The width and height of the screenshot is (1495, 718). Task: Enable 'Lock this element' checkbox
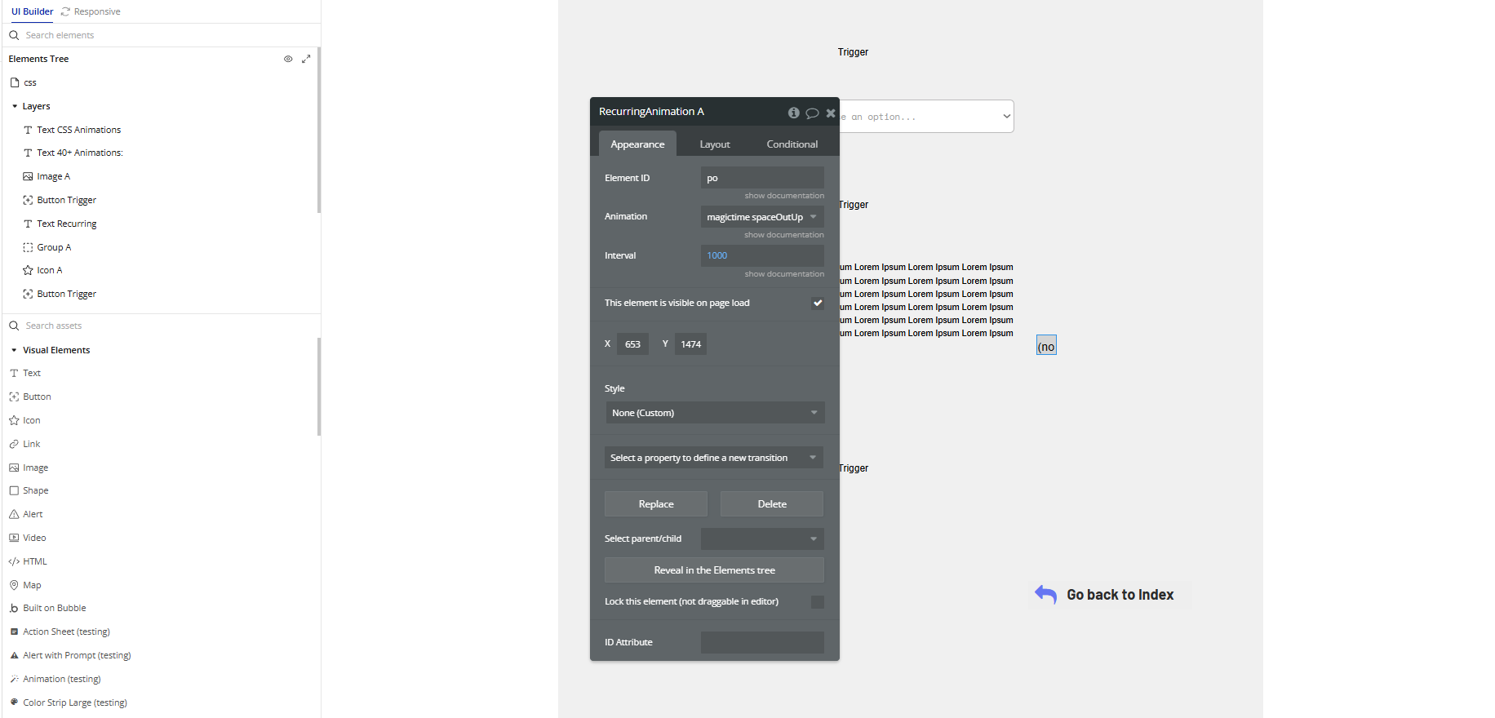pyautogui.click(x=817, y=602)
